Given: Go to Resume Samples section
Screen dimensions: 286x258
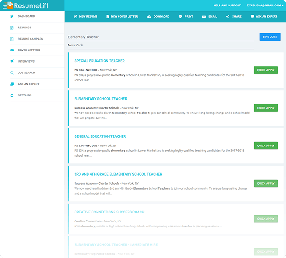Looking at the screenshot, I should [x=30, y=39].
